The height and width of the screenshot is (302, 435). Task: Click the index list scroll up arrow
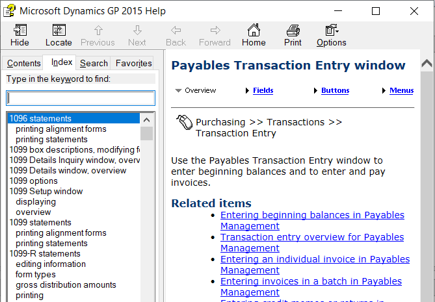point(146,120)
